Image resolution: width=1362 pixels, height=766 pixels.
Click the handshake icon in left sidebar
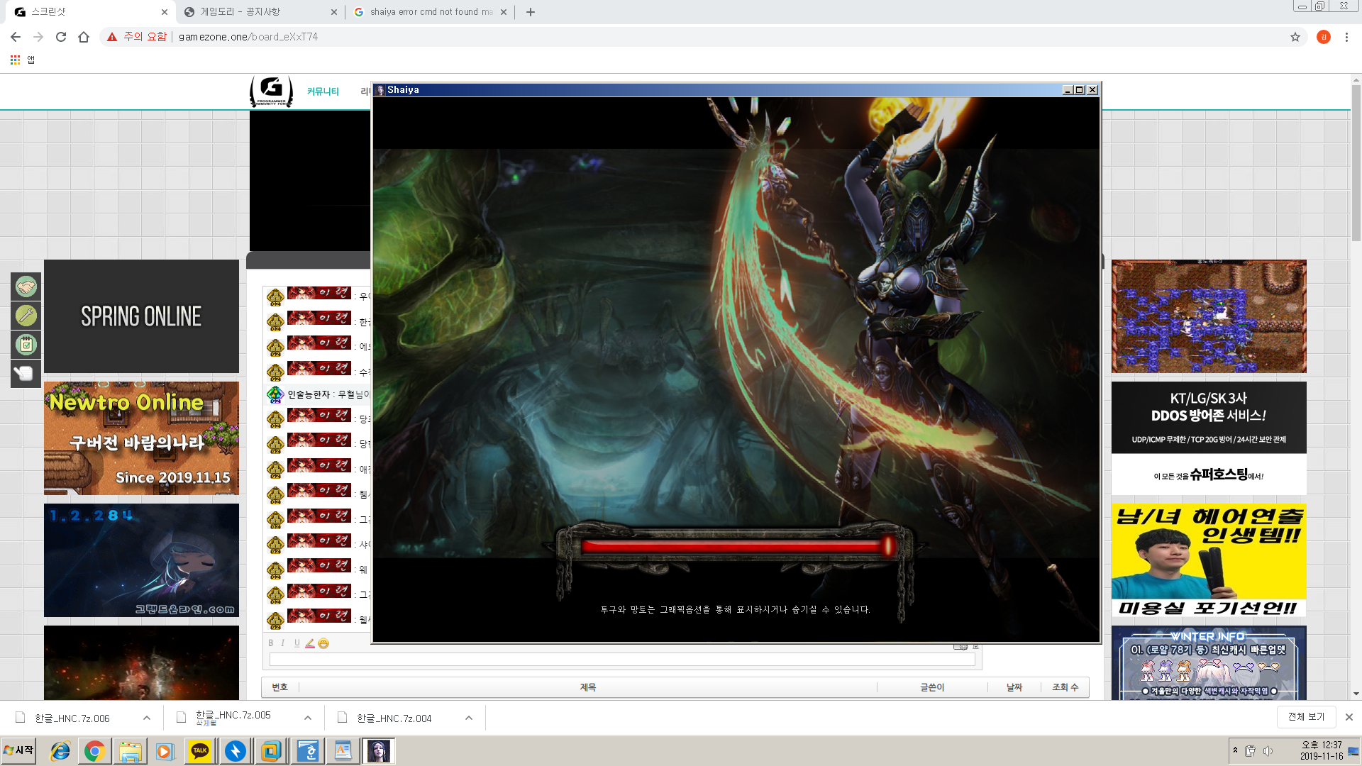pos(26,287)
